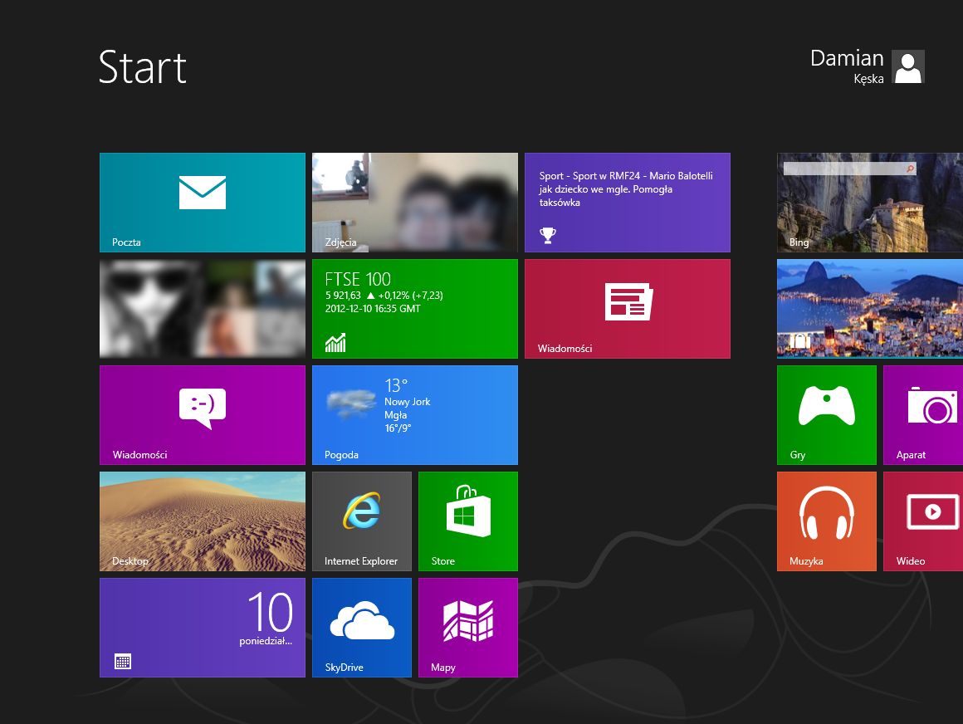The height and width of the screenshot is (724, 963).
Task: Open the red Wiadomości news tile
Action: tap(627, 309)
